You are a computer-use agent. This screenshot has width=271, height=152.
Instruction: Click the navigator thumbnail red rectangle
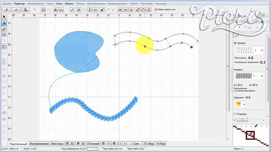pos(250,135)
